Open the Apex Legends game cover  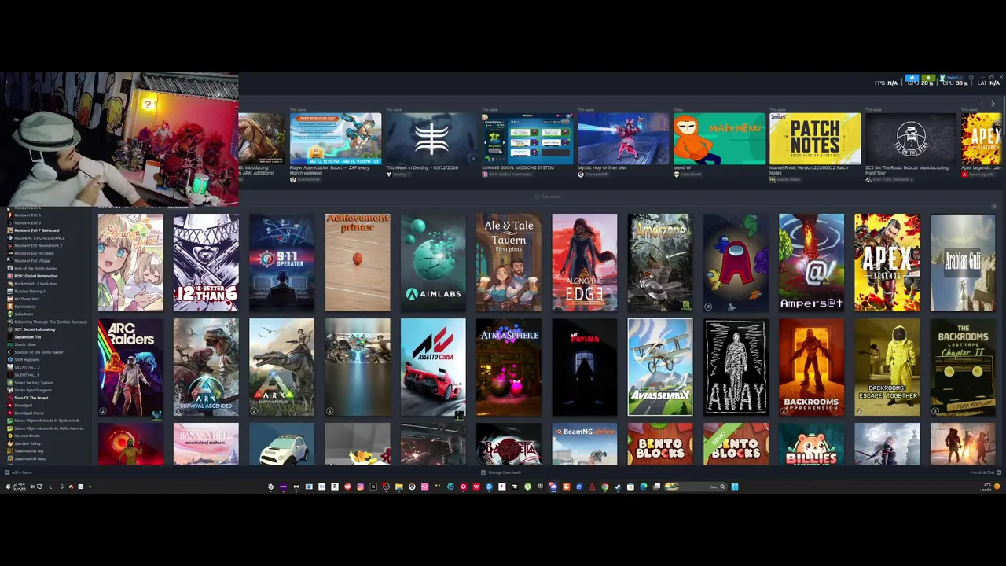[x=887, y=263]
